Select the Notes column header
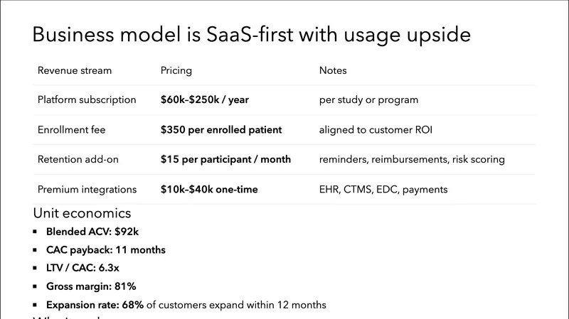569x319 pixels. (333, 70)
